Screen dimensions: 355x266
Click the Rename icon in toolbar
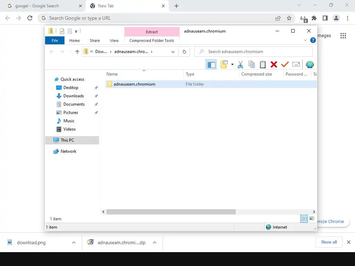click(296, 64)
